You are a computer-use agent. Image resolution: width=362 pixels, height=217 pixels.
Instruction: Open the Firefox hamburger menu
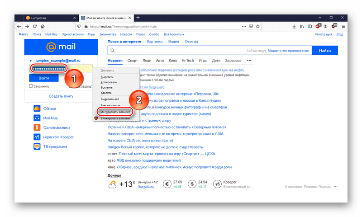(x=343, y=27)
